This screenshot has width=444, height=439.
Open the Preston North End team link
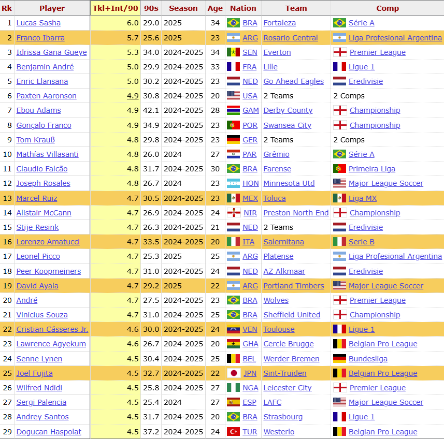296,213
